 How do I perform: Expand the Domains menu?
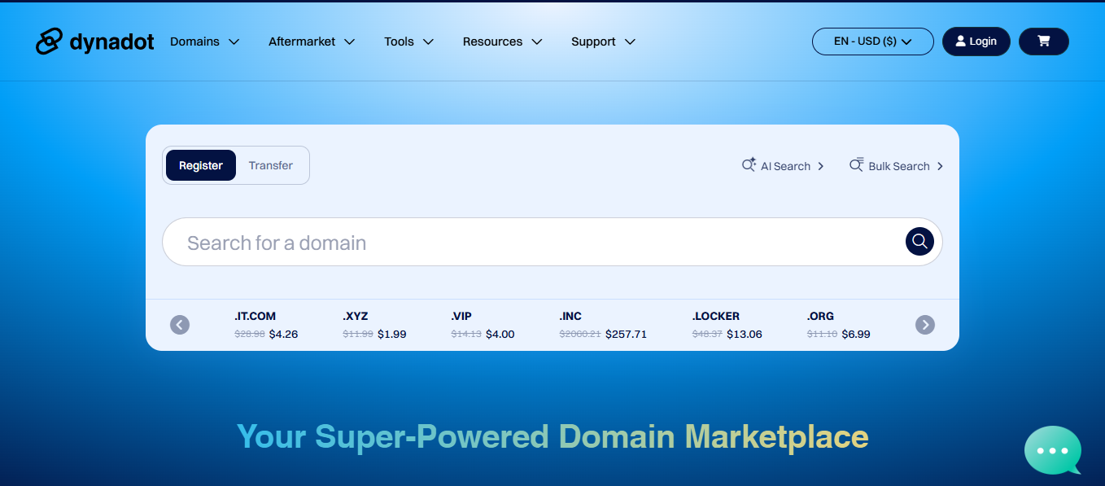pos(204,42)
